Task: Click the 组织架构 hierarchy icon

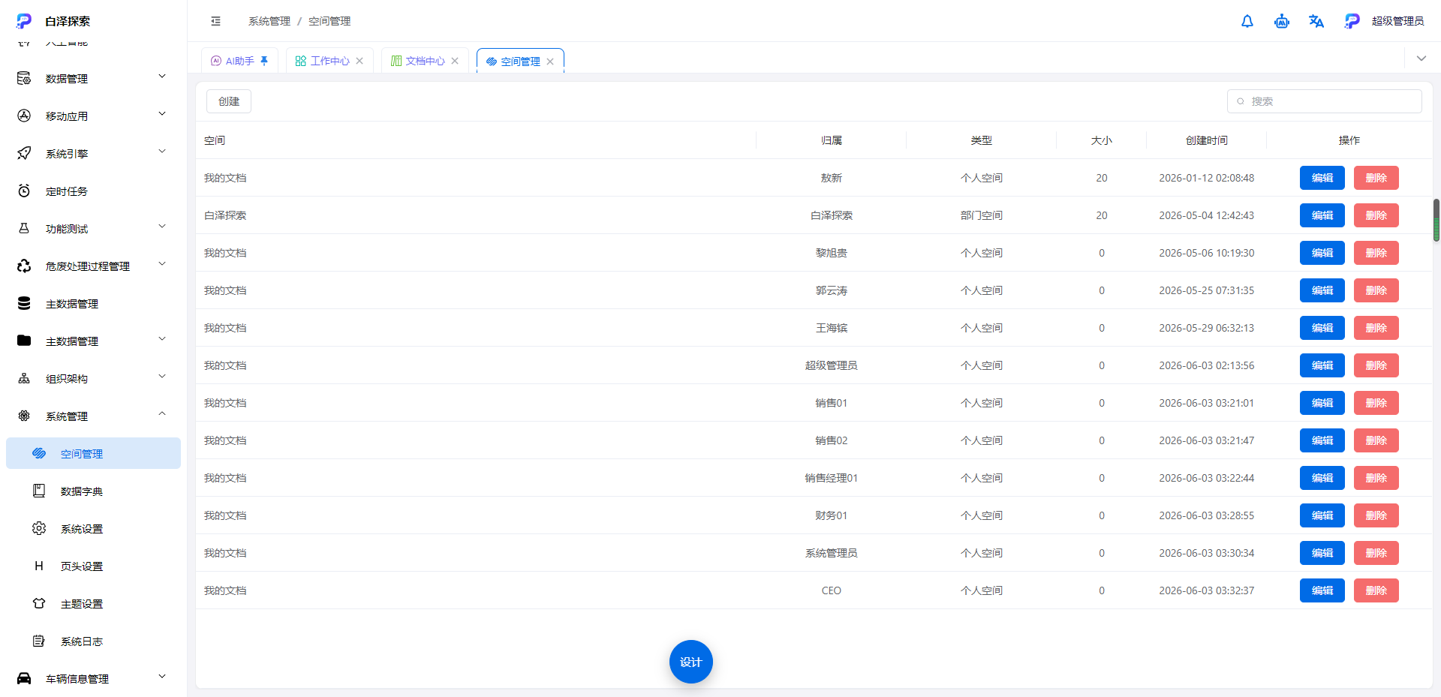Action: [x=24, y=378]
